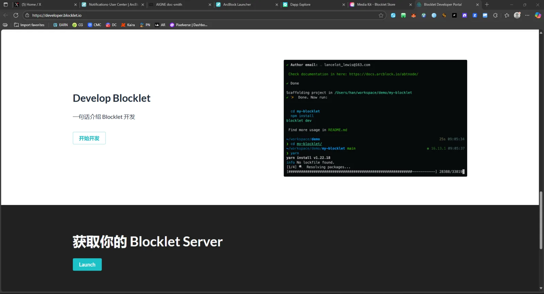Open the CG bookmark

78,25
